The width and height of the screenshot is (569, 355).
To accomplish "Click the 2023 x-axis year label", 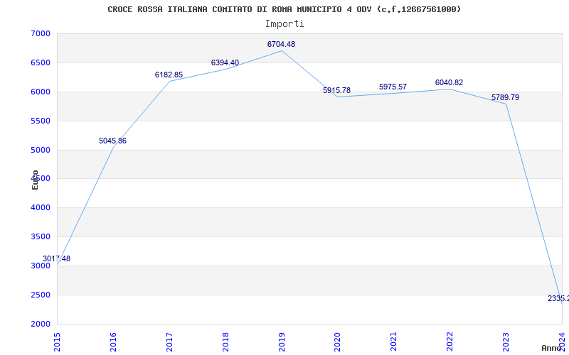I will [506, 342].
